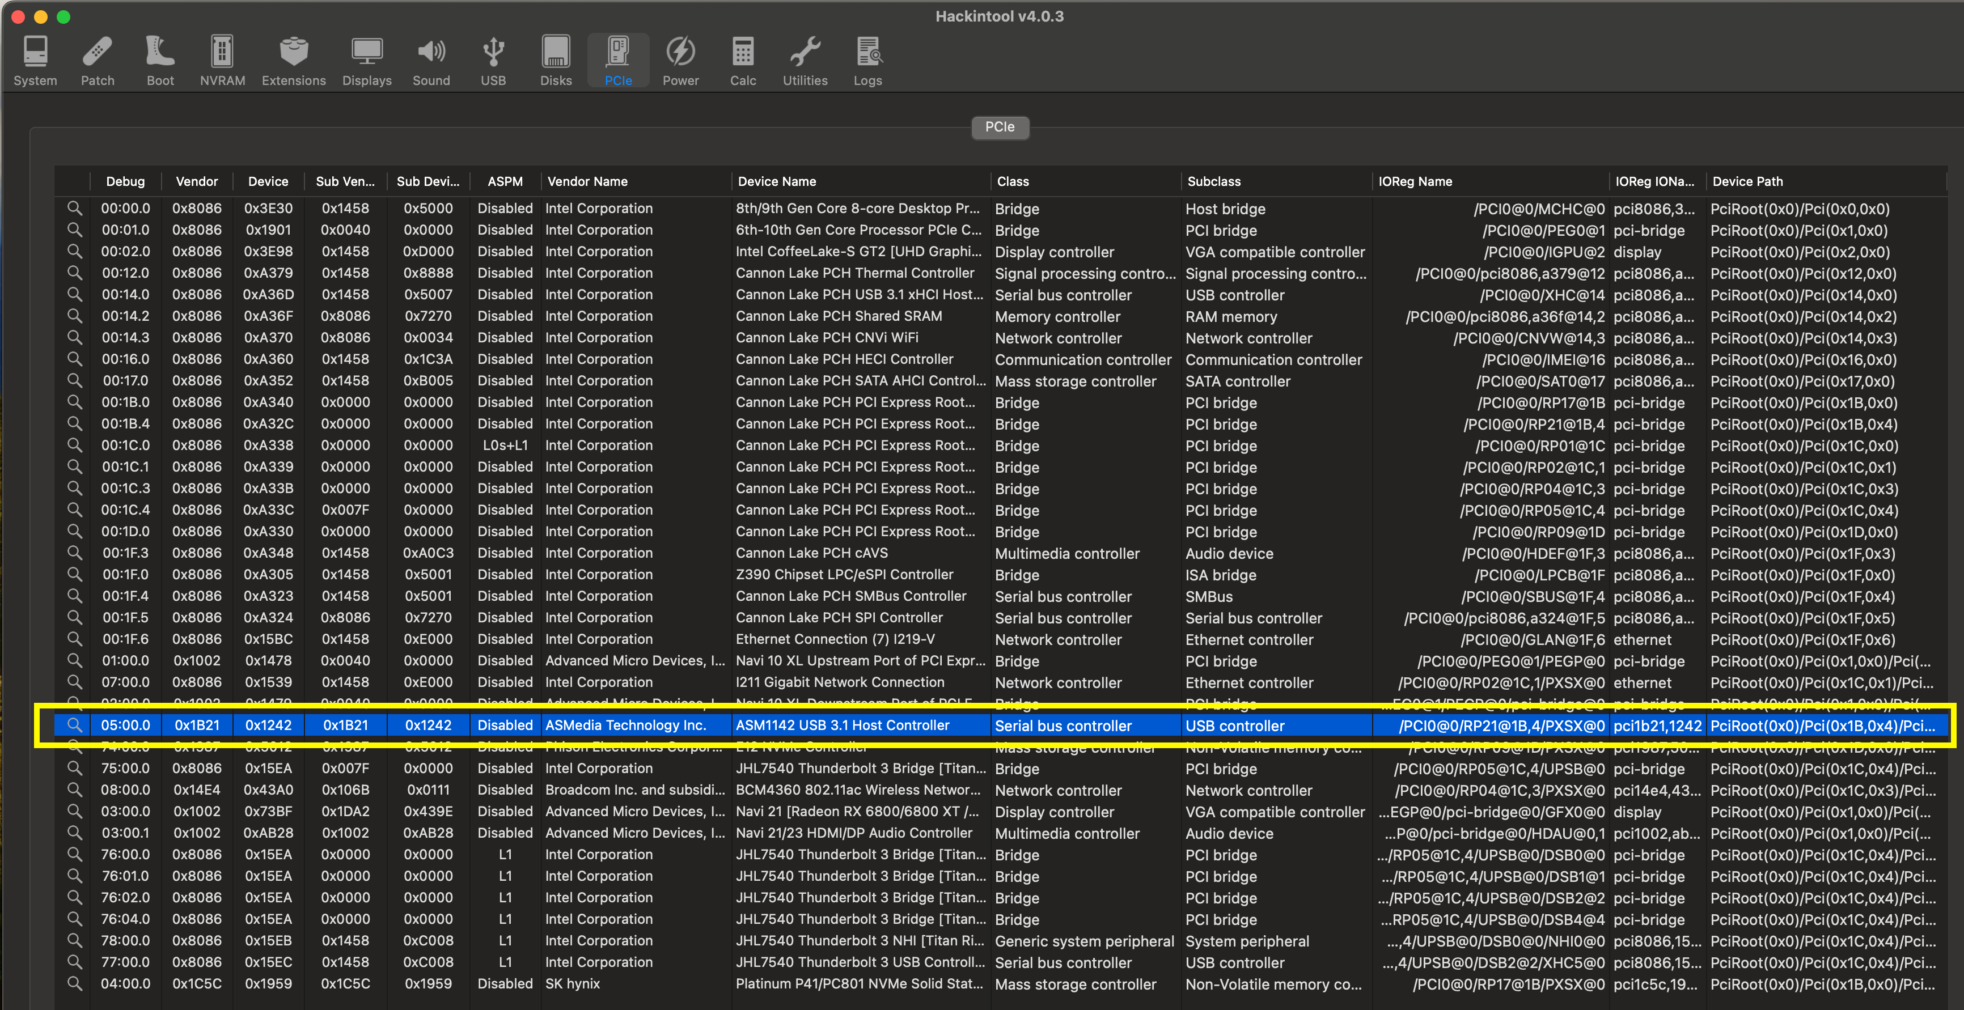Select the Navi 10 XL Upstream Port row

[x=1000, y=661]
